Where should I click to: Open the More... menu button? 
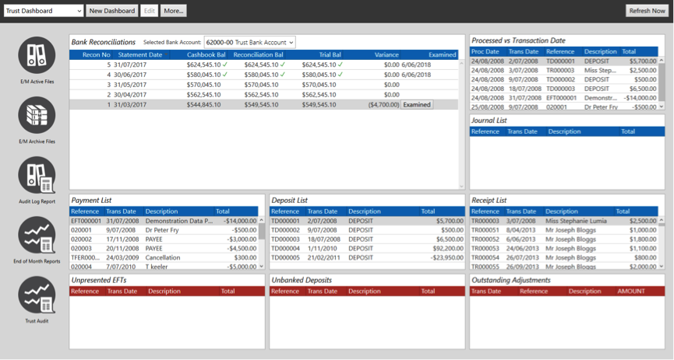174,11
